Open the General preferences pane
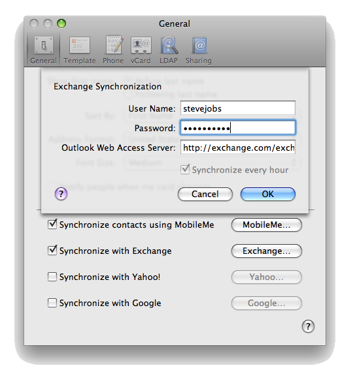 click(43, 50)
